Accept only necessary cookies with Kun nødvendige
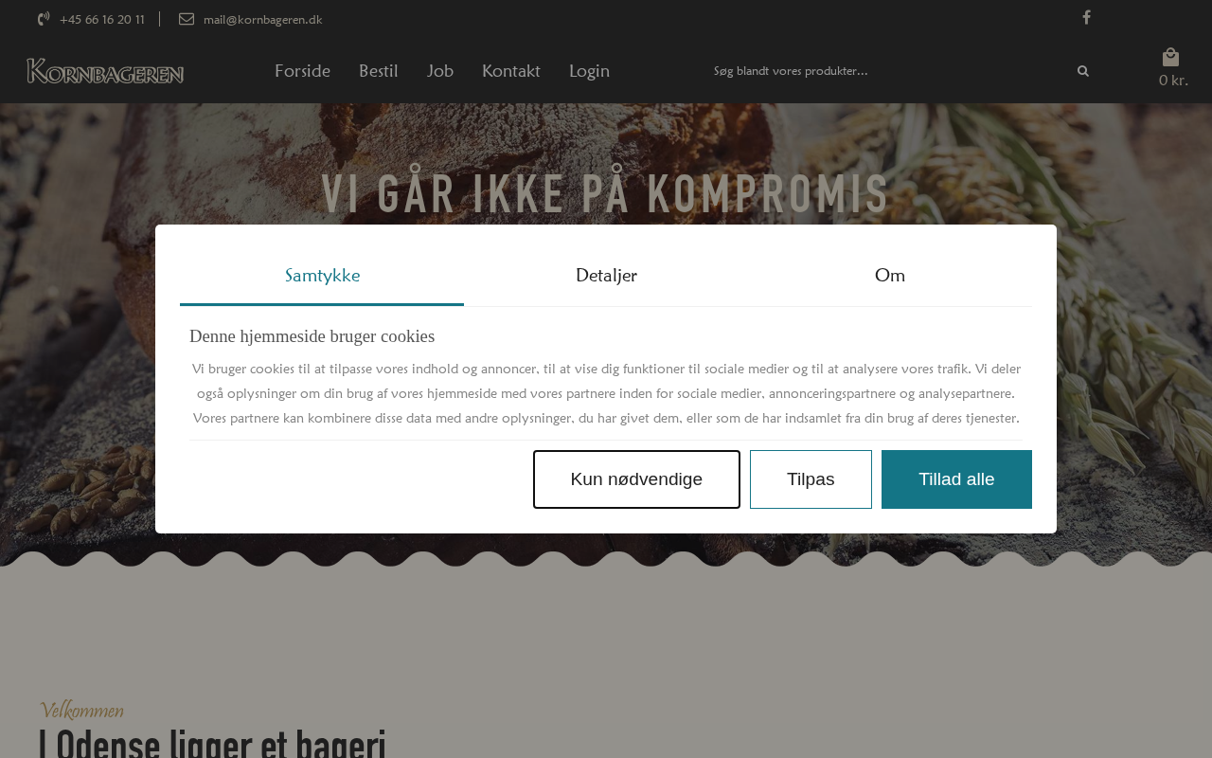This screenshot has height=758, width=1212. (636, 479)
